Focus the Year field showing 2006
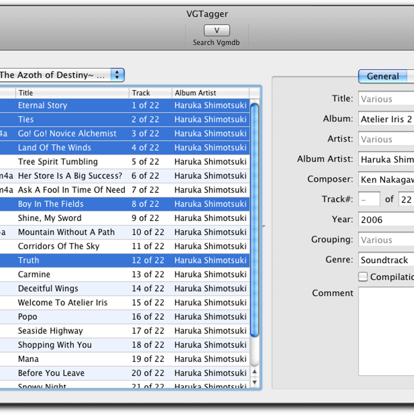Image resolution: width=414 pixels, height=414 pixels. pos(386,220)
